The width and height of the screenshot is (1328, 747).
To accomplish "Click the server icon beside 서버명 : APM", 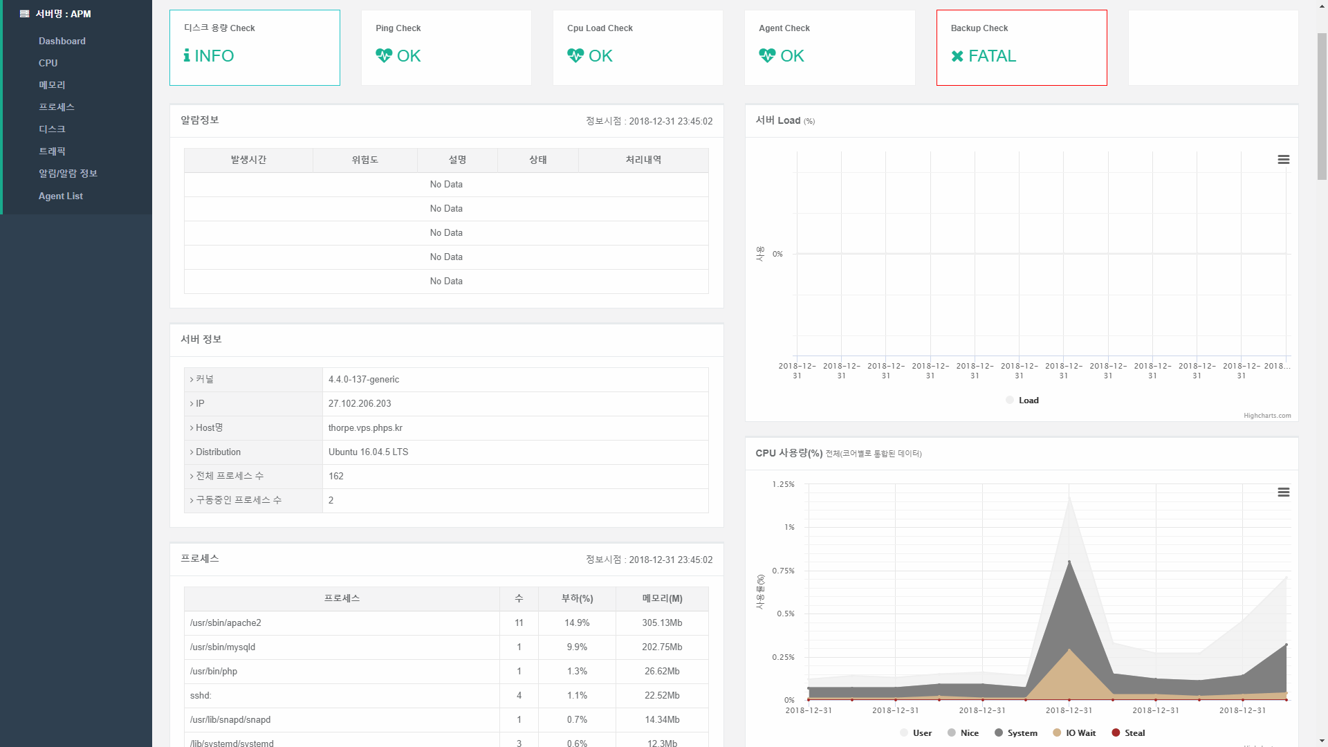I will click(x=25, y=14).
